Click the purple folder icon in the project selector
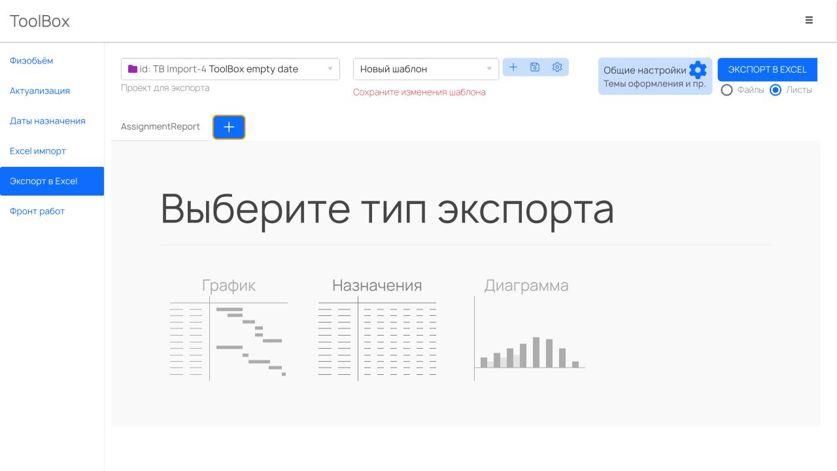The width and height of the screenshot is (837, 471). coord(133,69)
